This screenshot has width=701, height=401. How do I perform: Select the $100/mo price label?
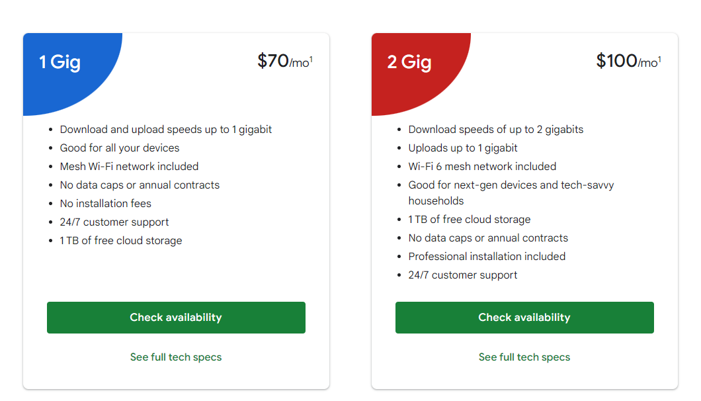coord(626,62)
